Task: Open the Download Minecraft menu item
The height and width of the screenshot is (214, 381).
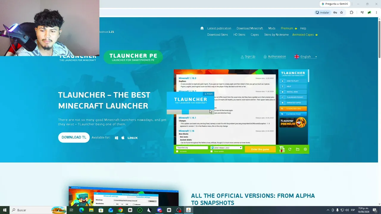Action: (250, 28)
